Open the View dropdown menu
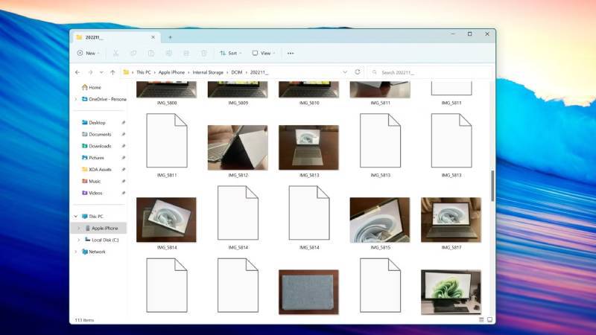 [x=264, y=54]
